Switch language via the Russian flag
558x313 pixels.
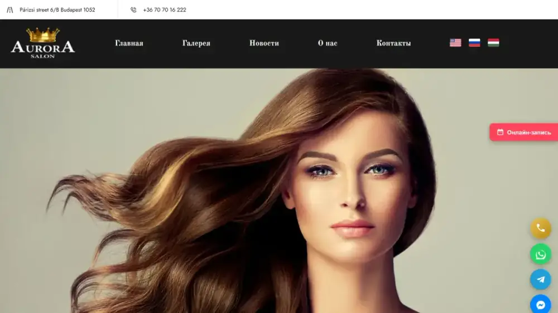[474, 43]
